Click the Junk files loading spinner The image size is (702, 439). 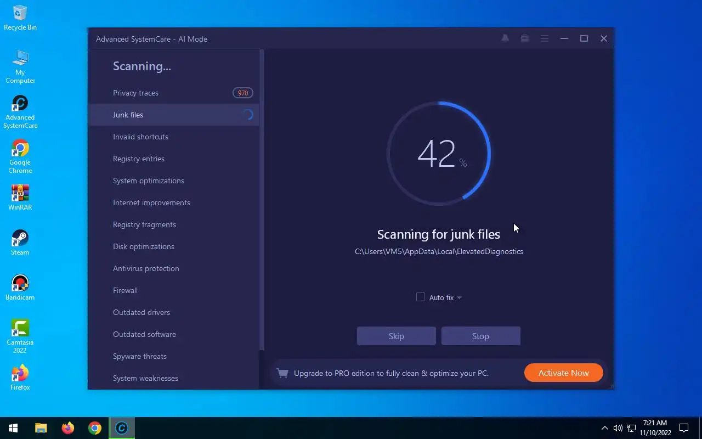(x=248, y=115)
